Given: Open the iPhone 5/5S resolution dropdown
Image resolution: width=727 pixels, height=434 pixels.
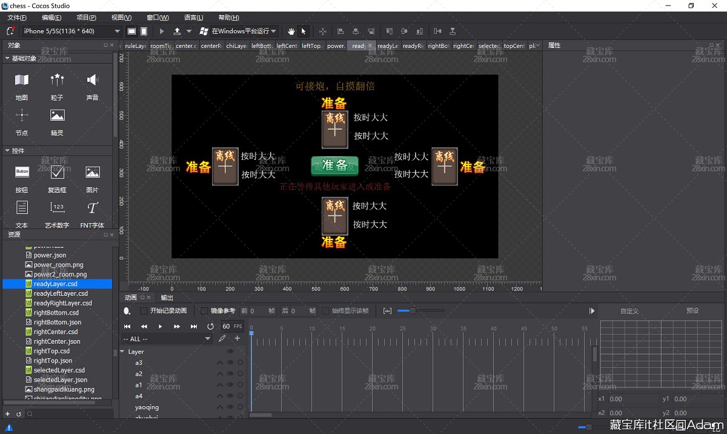Looking at the screenshot, I should pyautogui.click(x=72, y=31).
